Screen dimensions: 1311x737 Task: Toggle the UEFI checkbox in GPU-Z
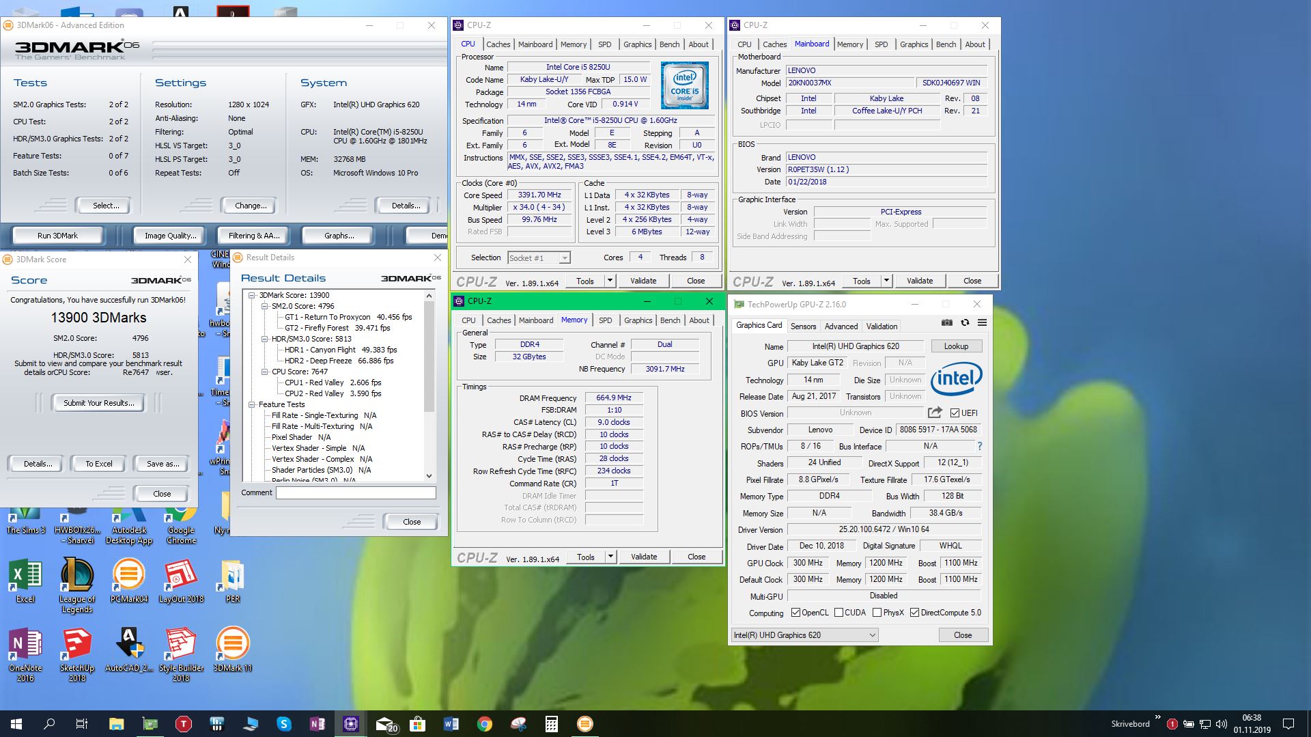955,413
